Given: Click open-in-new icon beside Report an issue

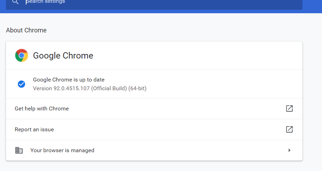Looking at the screenshot, I should pos(289,129).
